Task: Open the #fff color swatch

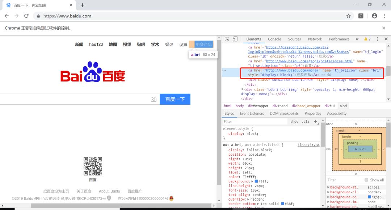Action: 245,177
